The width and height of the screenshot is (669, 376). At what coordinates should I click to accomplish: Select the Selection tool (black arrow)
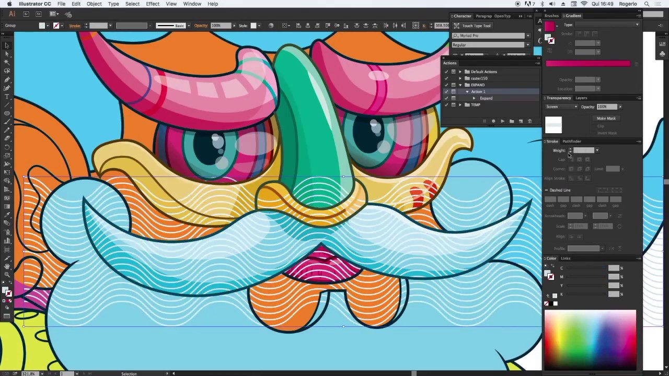7,45
